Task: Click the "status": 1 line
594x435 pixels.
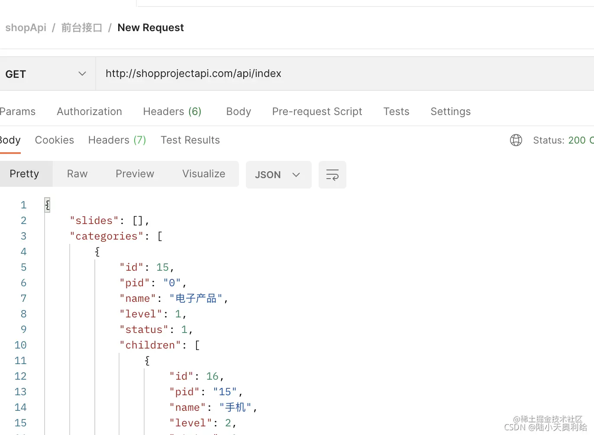Action: 156,329
